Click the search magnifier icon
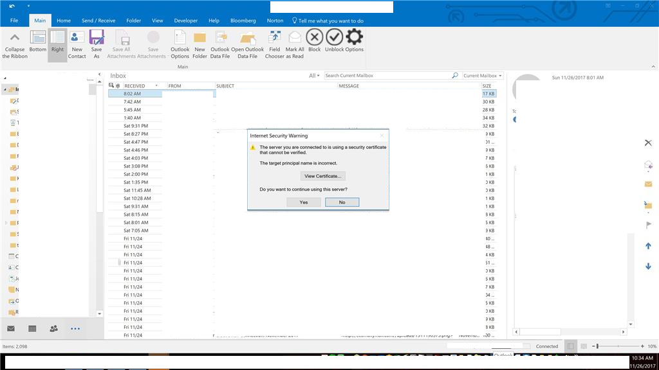 coord(455,76)
